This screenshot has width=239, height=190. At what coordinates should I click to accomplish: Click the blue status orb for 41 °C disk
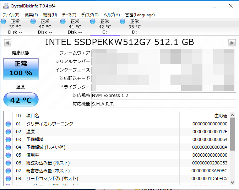click(63, 22)
